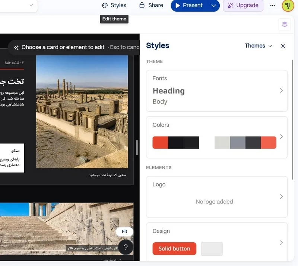Select the coral swatch ending the palette

pyautogui.click(x=269, y=142)
